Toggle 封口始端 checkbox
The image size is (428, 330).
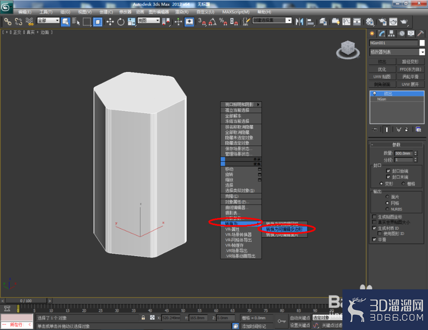[388, 171]
